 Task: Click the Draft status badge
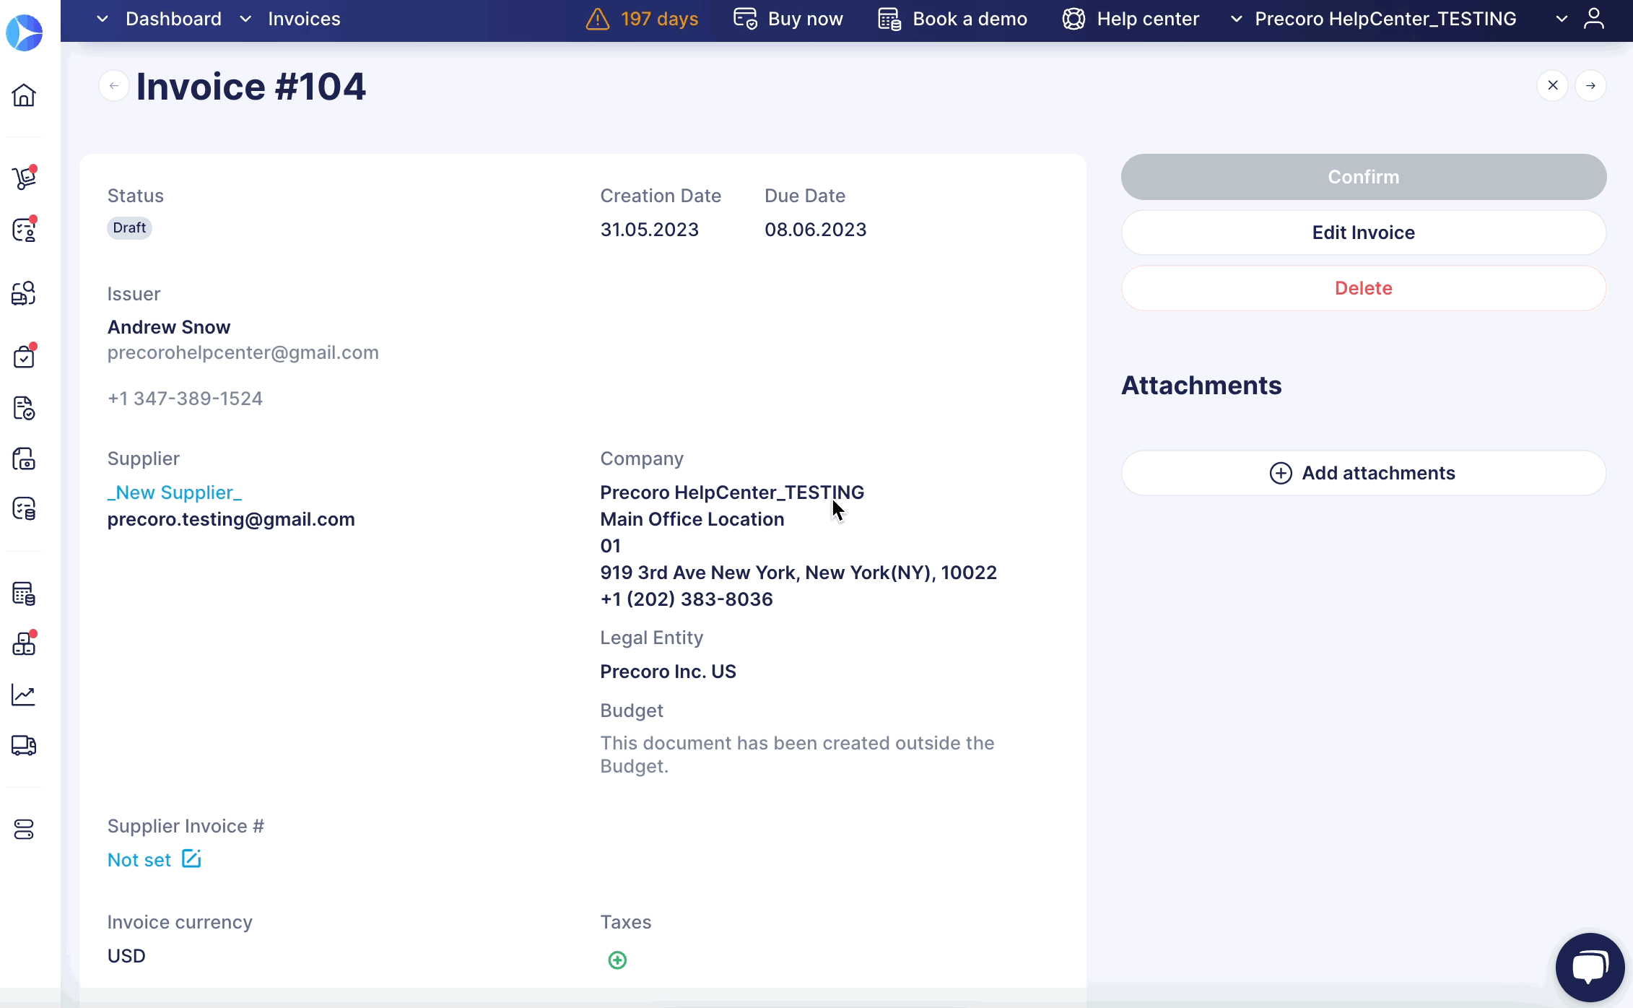(x=129, y=228)
